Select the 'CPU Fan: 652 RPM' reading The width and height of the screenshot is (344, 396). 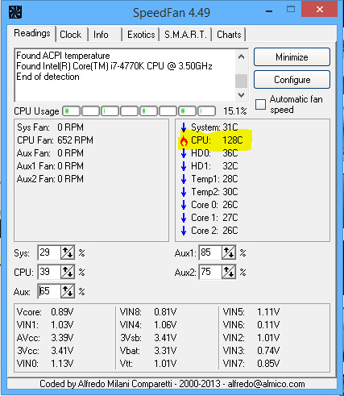[x=55, y=140]
